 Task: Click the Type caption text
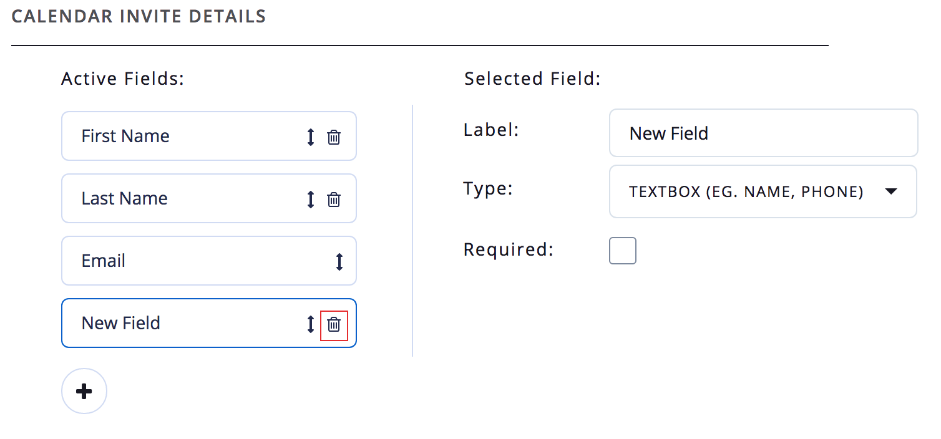[x=487, y=188]
